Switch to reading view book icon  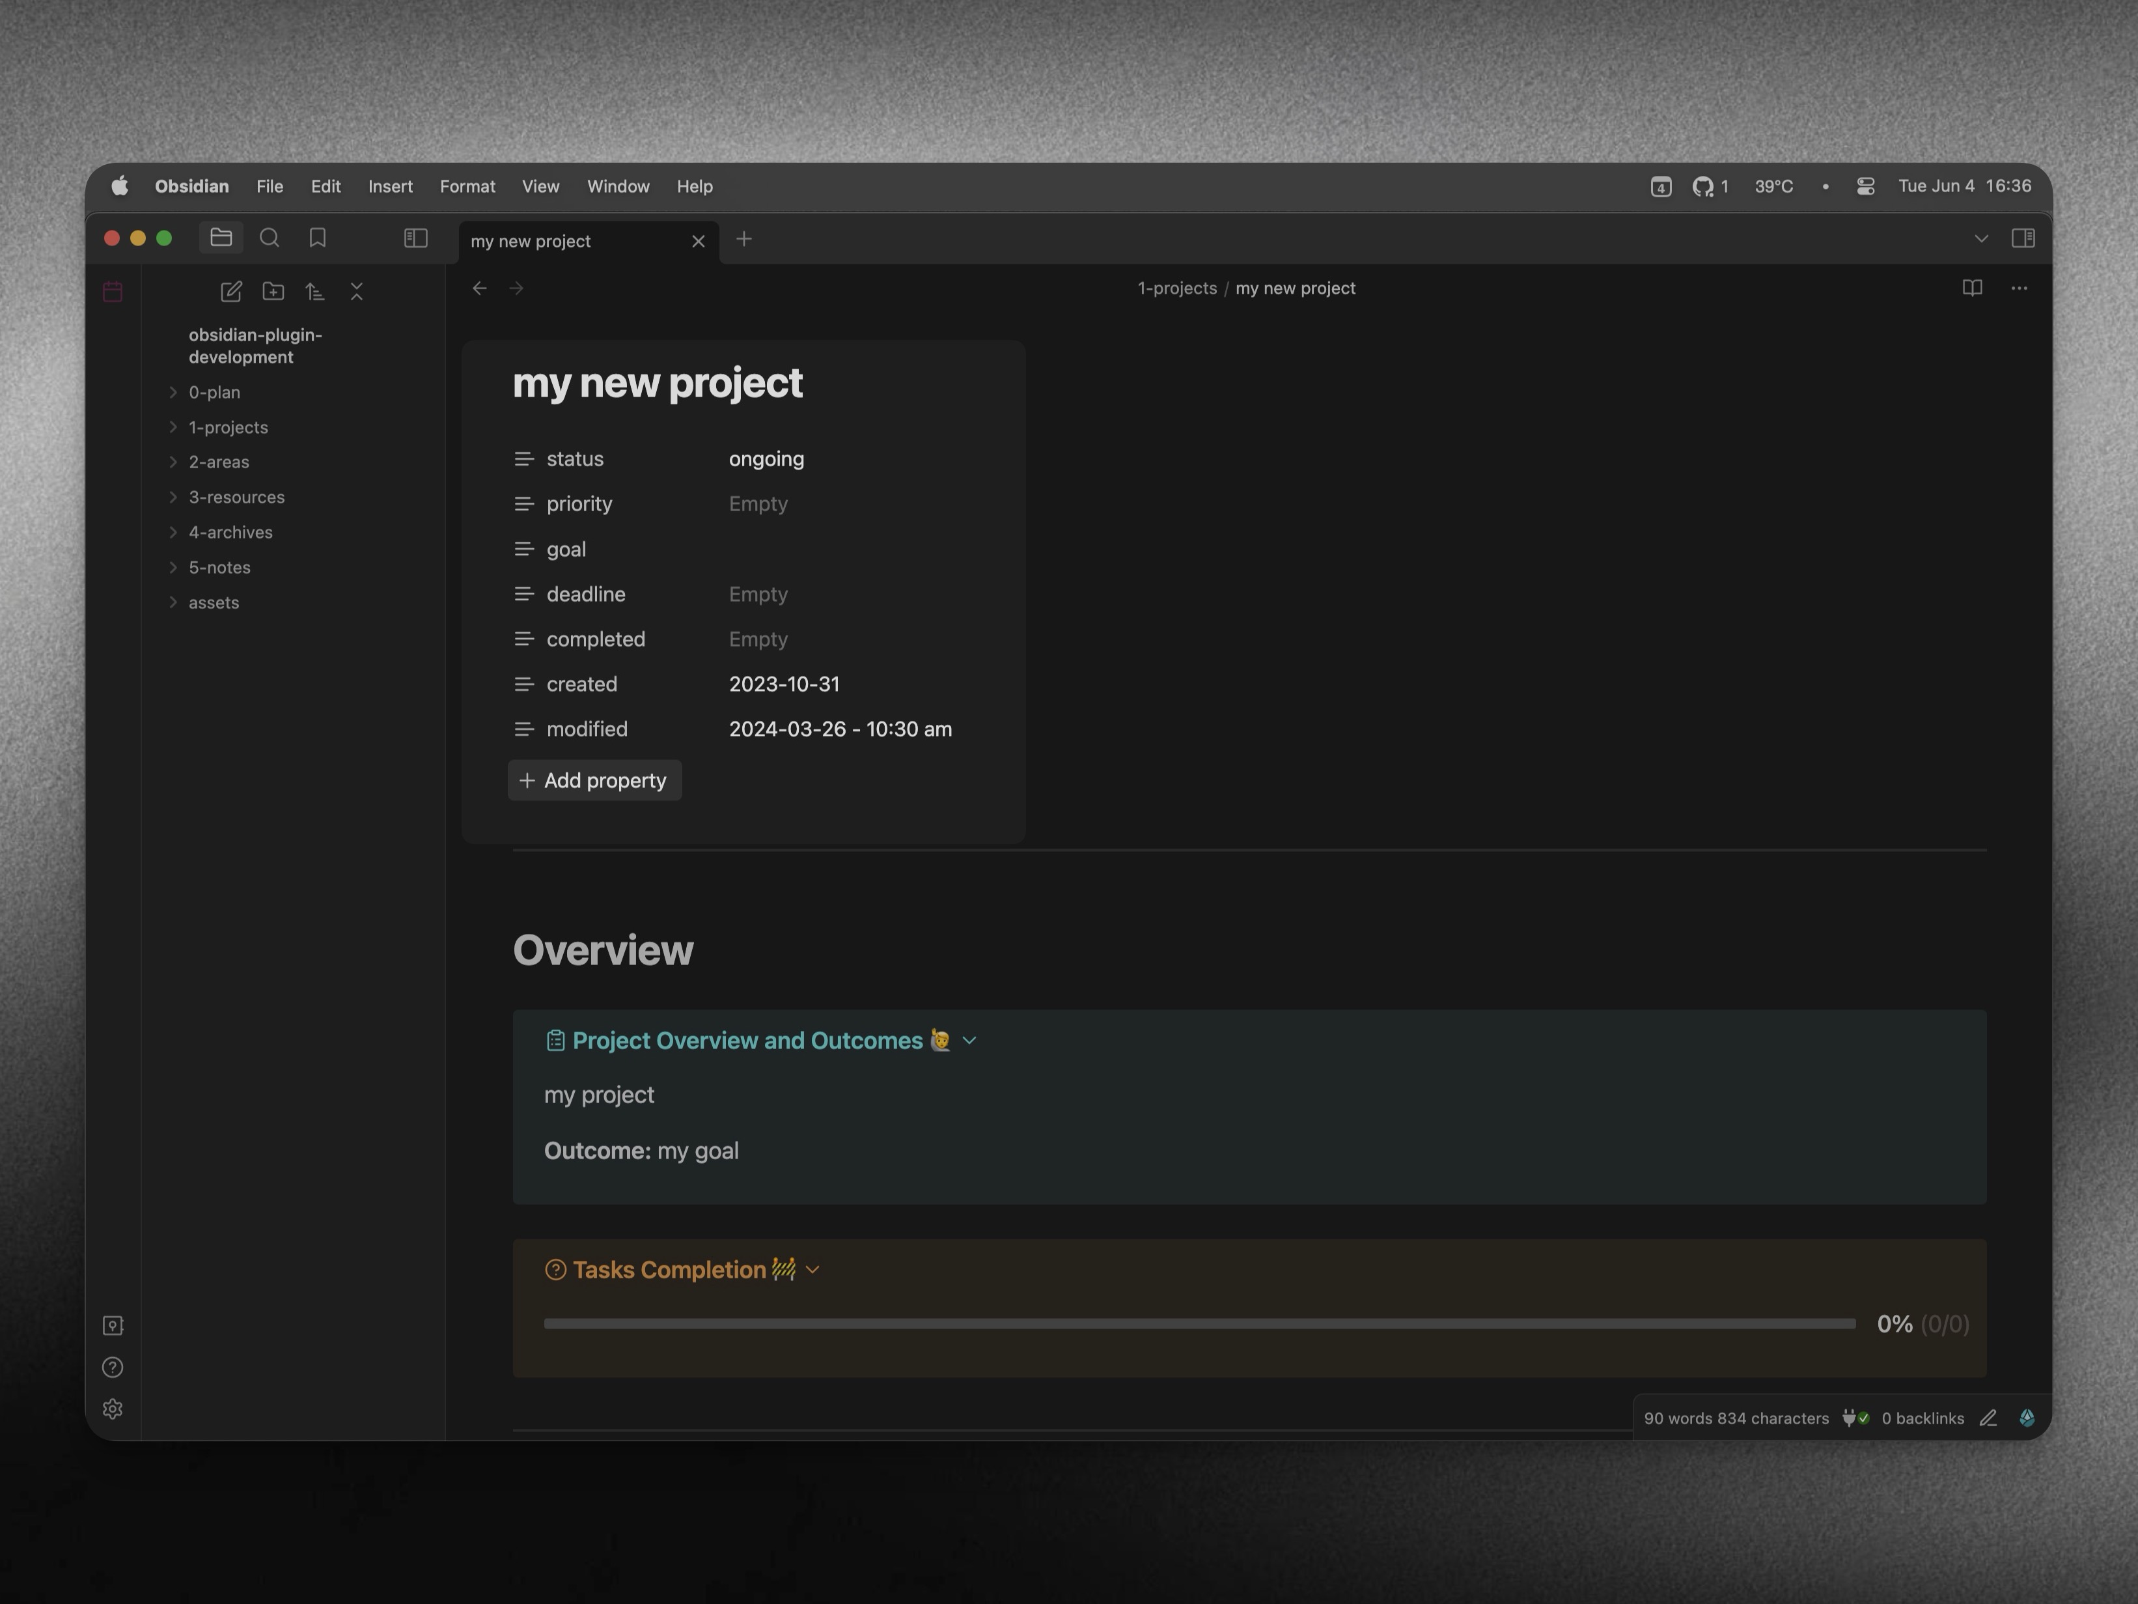1972,288
